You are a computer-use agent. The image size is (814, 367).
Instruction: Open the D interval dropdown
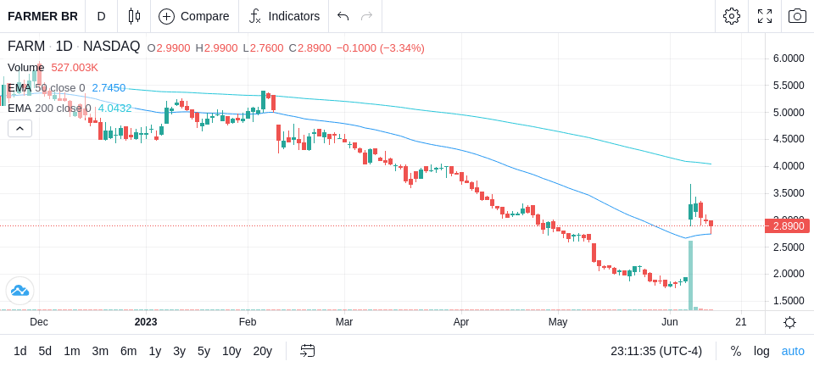click(101, 16)
